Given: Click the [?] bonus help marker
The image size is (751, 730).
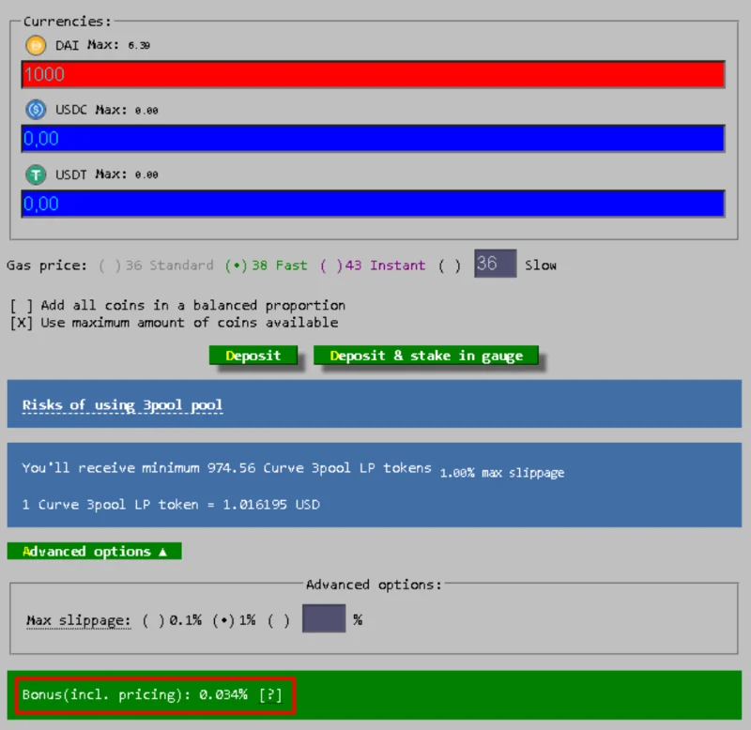Looking at the screenshot, I should point(270,694).
